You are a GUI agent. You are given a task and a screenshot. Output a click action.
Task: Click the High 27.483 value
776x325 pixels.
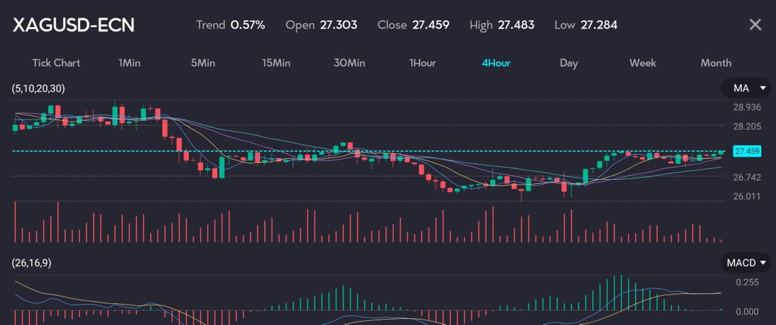tap(516, 25)
